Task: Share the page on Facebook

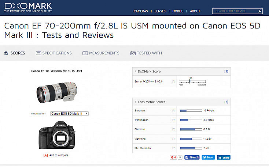Action: [192, 157]
